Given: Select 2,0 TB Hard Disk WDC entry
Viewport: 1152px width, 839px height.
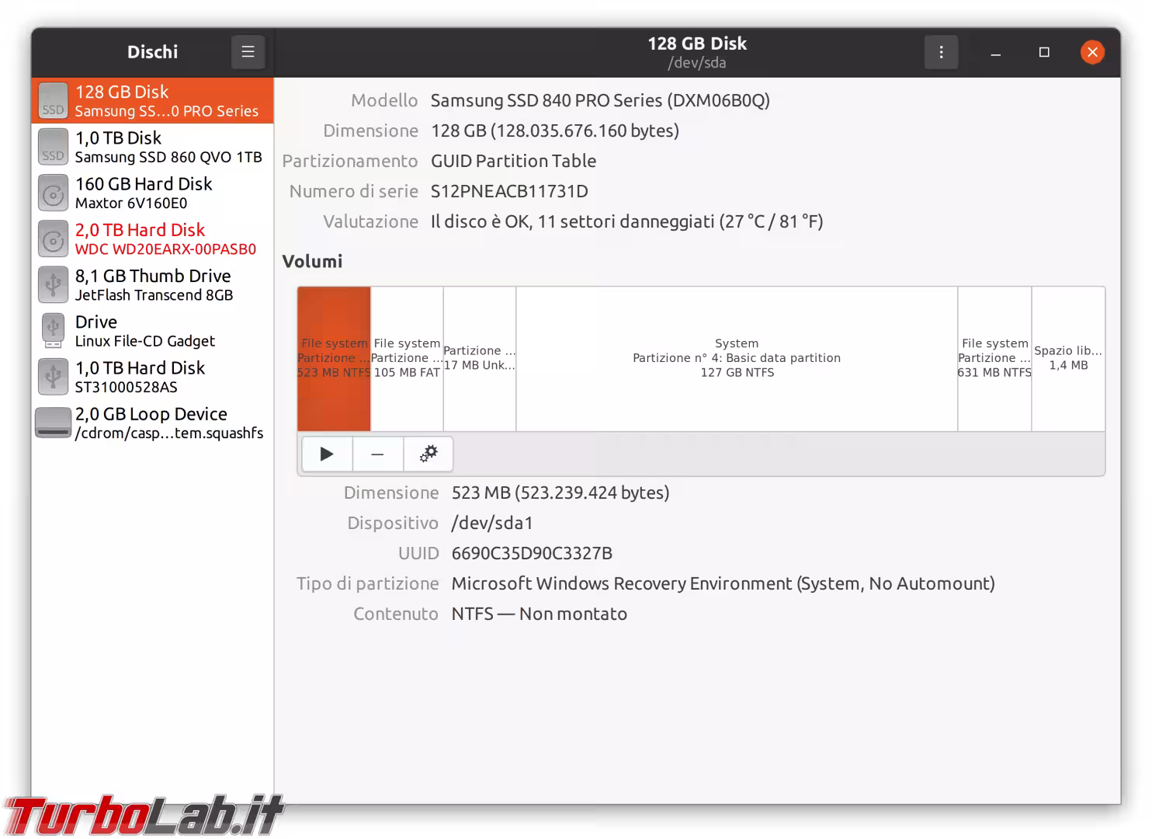Looking at the screenshot, I should tap(152, 239).
